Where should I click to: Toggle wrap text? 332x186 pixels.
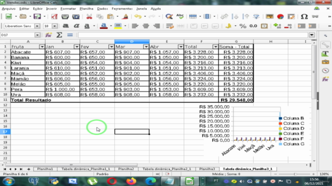[170, 26]
